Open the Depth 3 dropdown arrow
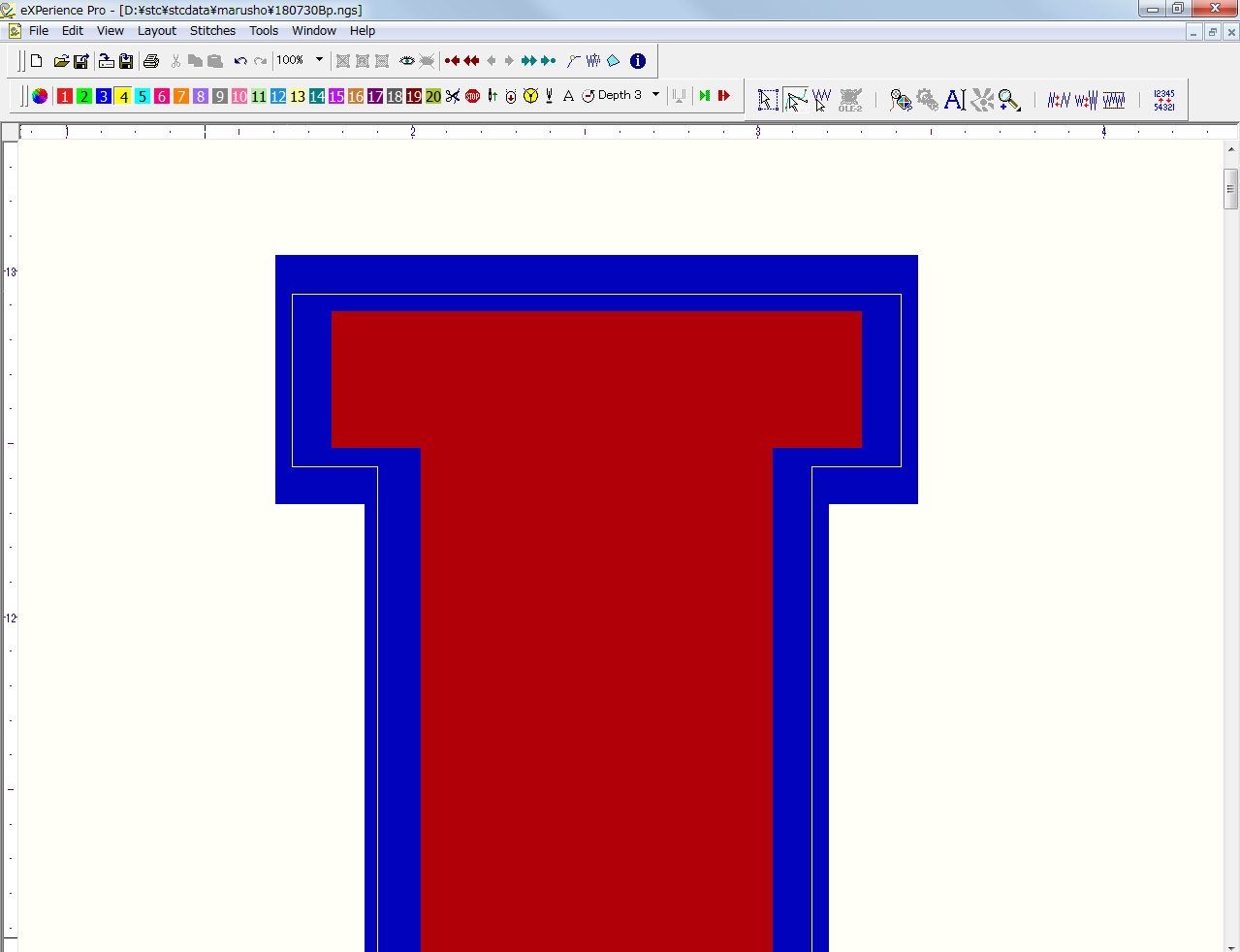The width and height of the screenshot is (1240, 952). tap(655, 95)
